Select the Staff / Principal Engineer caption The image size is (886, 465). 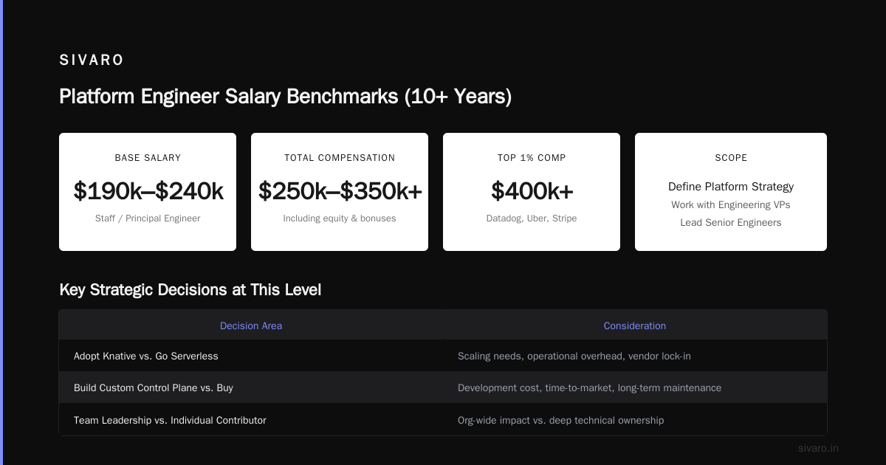click(148, 218)
